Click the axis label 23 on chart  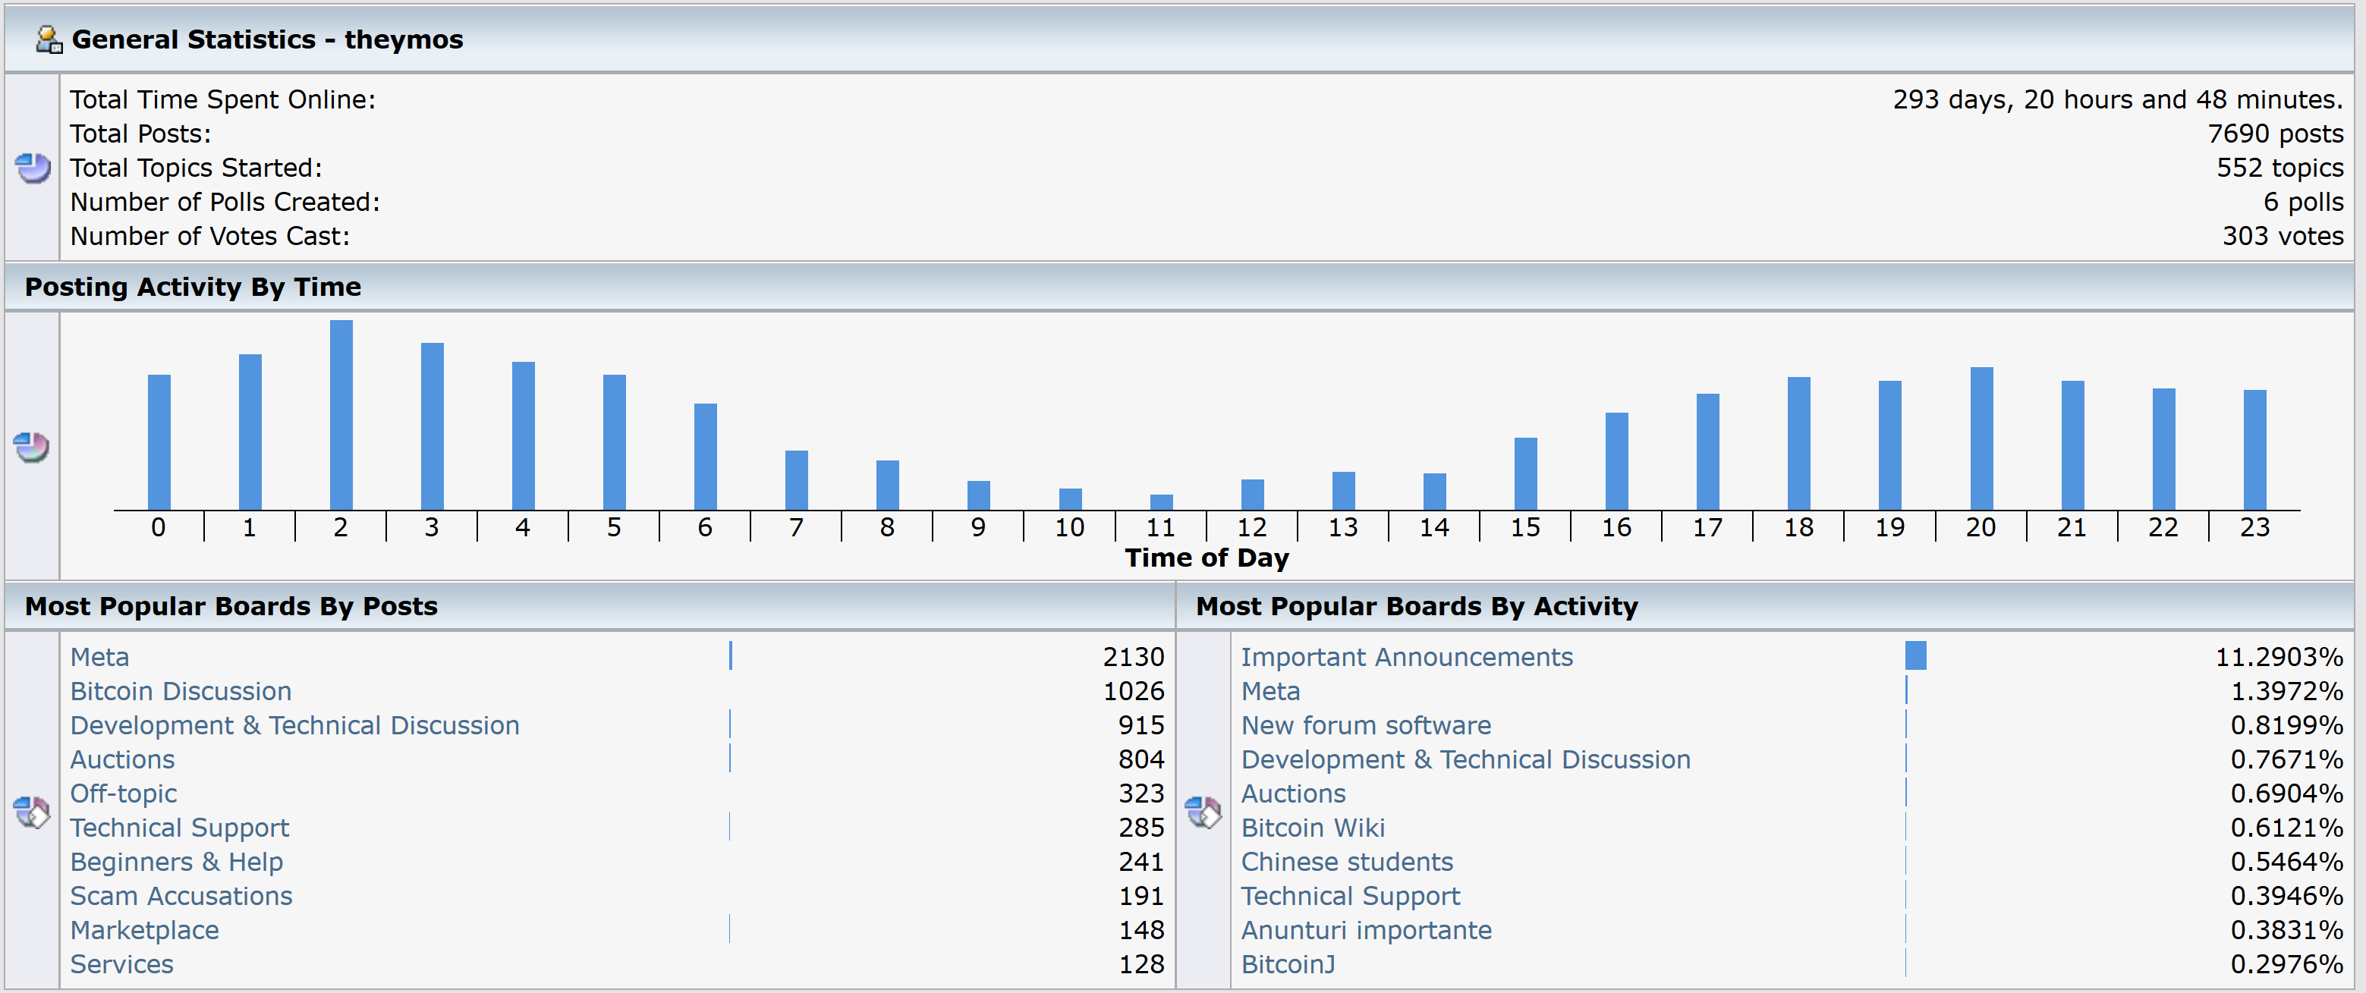click(x=2255, y=527)
